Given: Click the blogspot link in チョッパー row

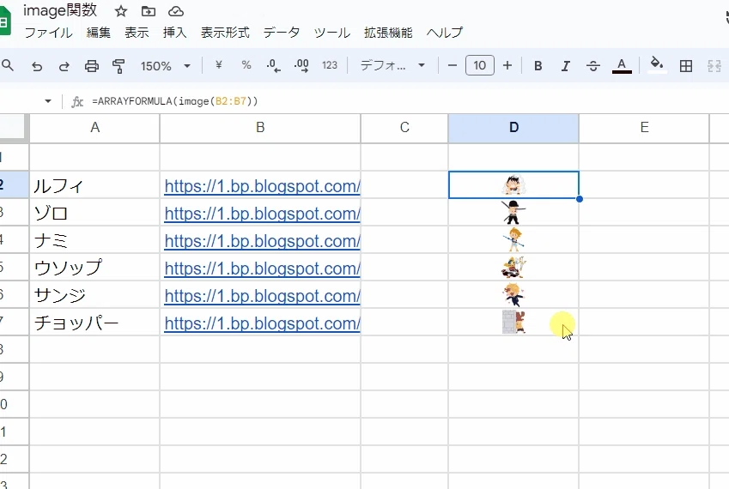Looking at the screenshot, I should pos(262,323).
